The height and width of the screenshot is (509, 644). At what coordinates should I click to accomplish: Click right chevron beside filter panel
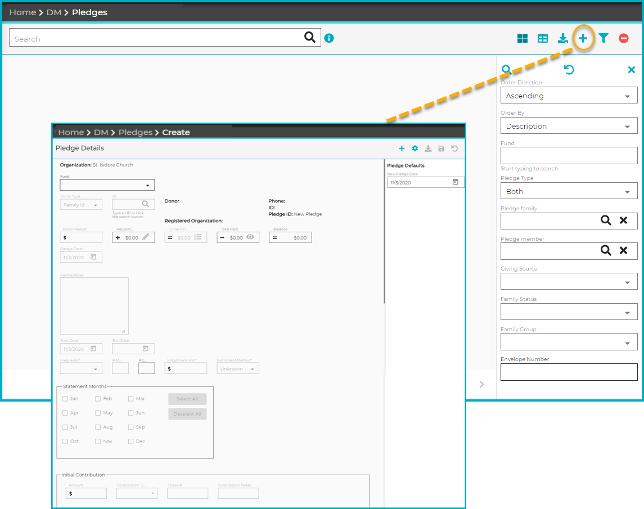482,385
